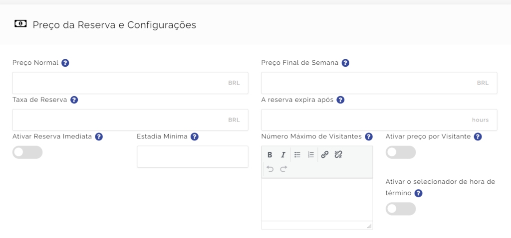This screenshot has width=511, height=238.
Task: Click the Estadia Mínima input box
Action: (x=193, y=157)
